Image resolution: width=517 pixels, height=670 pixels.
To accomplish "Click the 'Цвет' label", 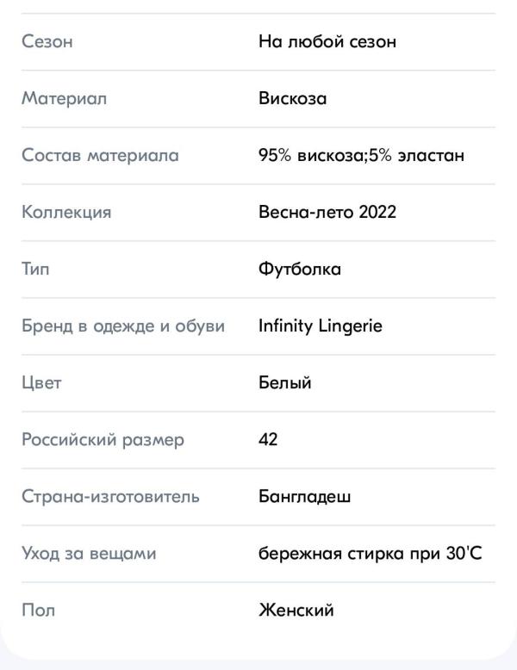I will (x=41, y=383).
